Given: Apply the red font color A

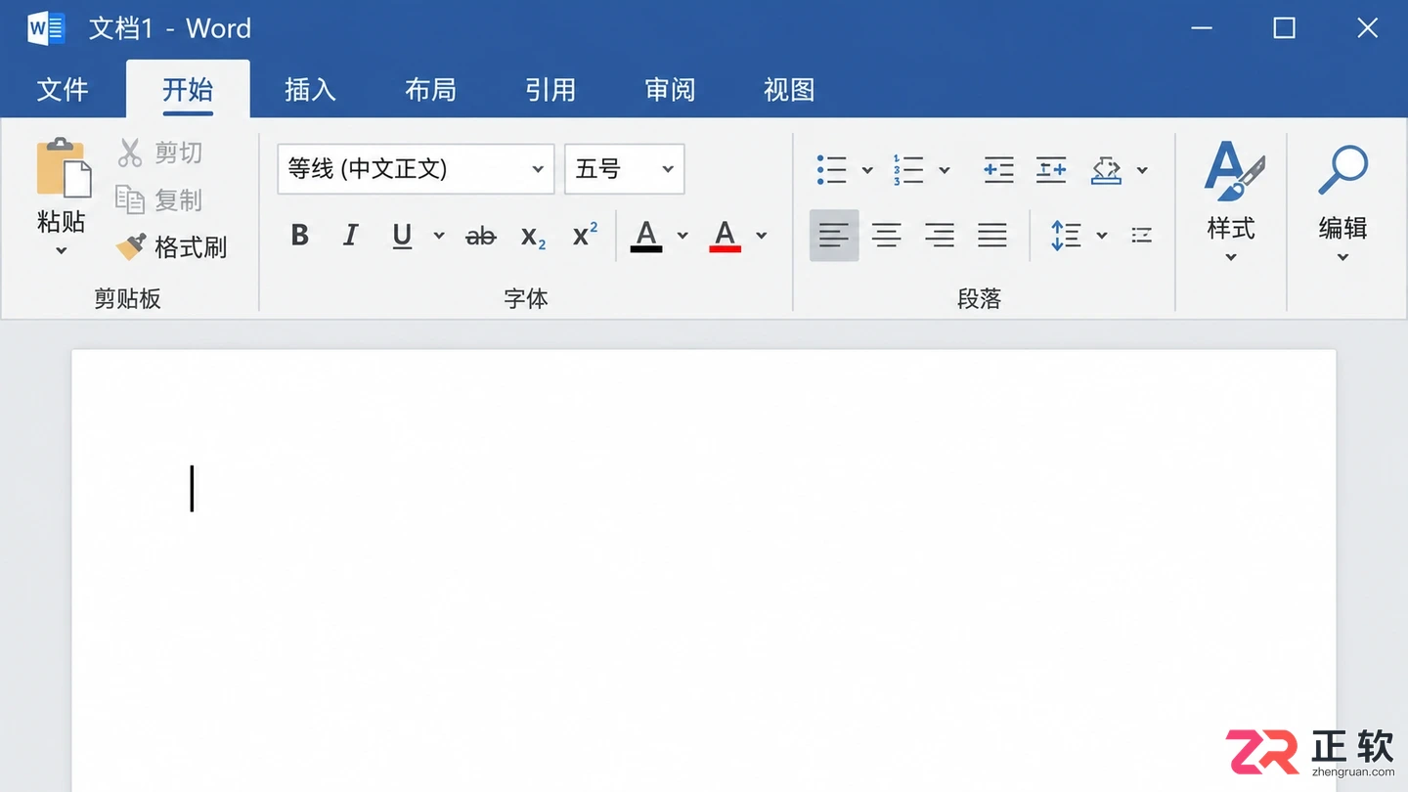Looking at the screenshot, I should (725, 236).
